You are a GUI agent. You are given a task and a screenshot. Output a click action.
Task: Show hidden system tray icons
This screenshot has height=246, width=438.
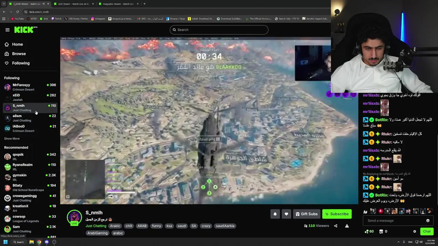pos(398,242)
